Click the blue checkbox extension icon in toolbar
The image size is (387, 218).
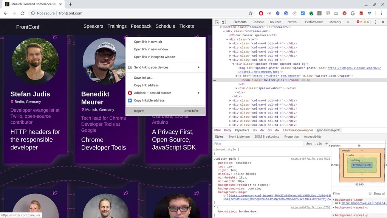(303, 13)
